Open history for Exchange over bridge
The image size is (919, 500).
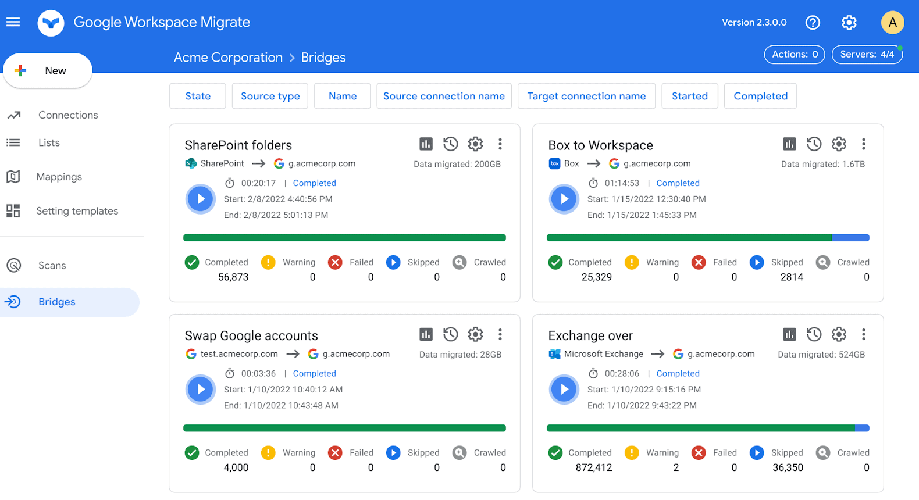tap(814, 334)
